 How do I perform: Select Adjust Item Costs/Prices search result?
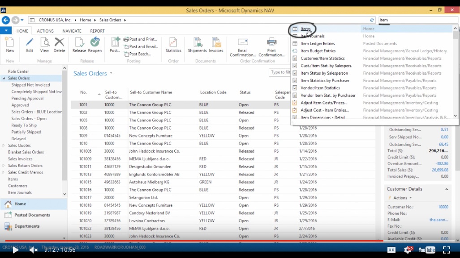coord(324,103)
